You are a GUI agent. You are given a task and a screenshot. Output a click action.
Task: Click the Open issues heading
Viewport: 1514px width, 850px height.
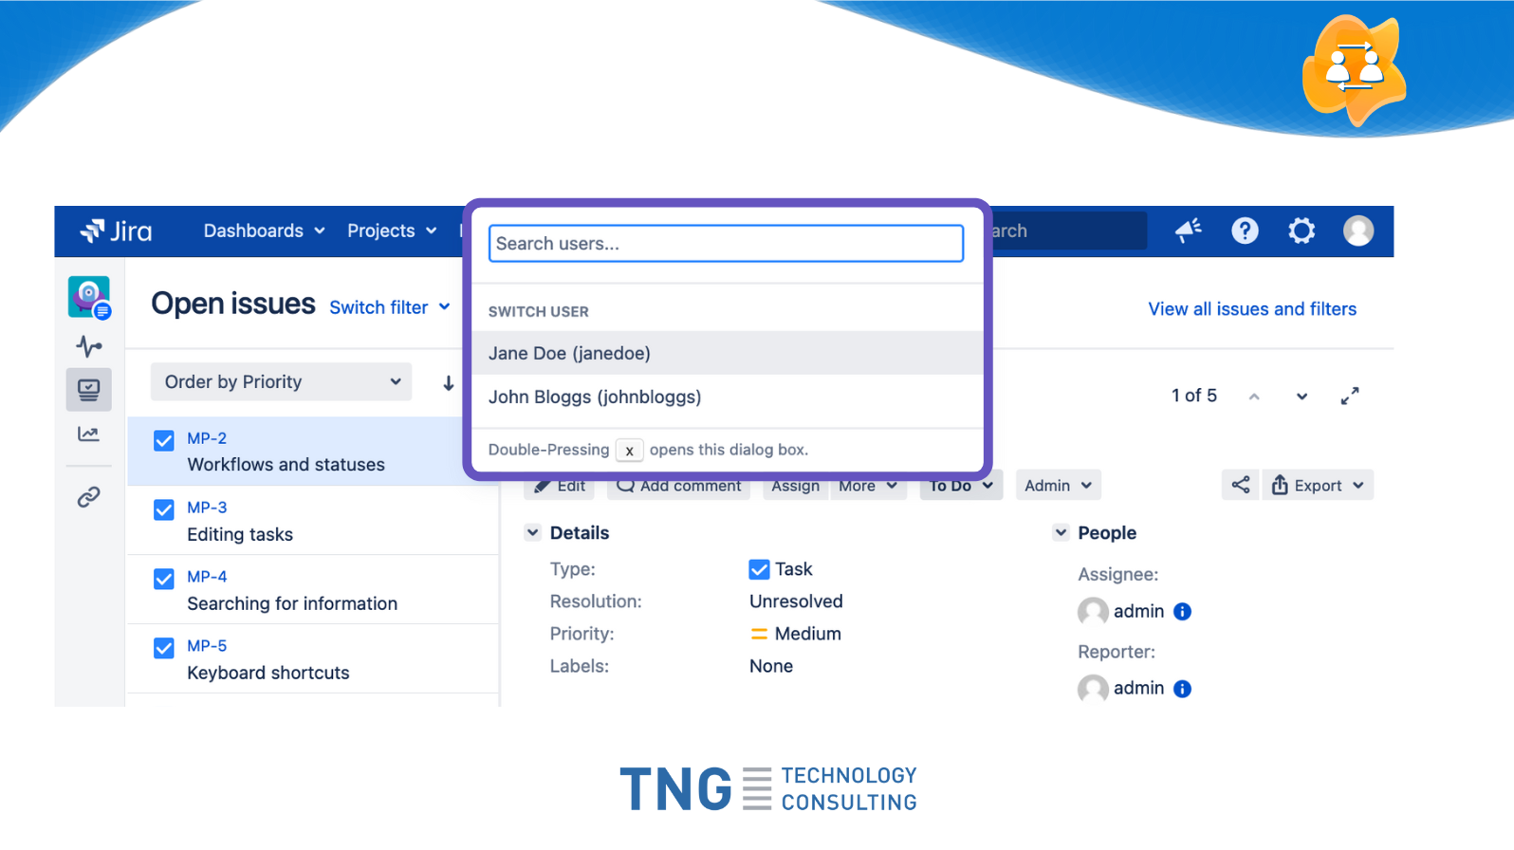click(x=233, y=304)
